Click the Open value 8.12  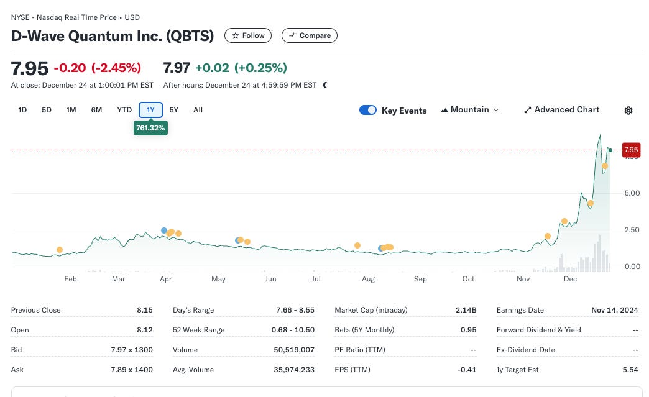click(144, 330)
